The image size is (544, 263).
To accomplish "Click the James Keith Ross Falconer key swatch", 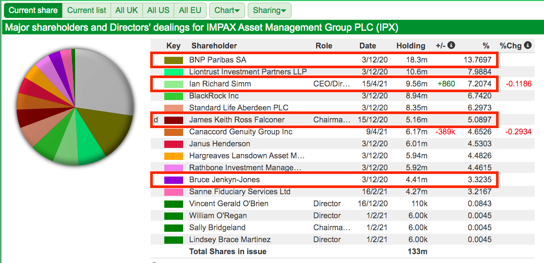I will point(174,120).
